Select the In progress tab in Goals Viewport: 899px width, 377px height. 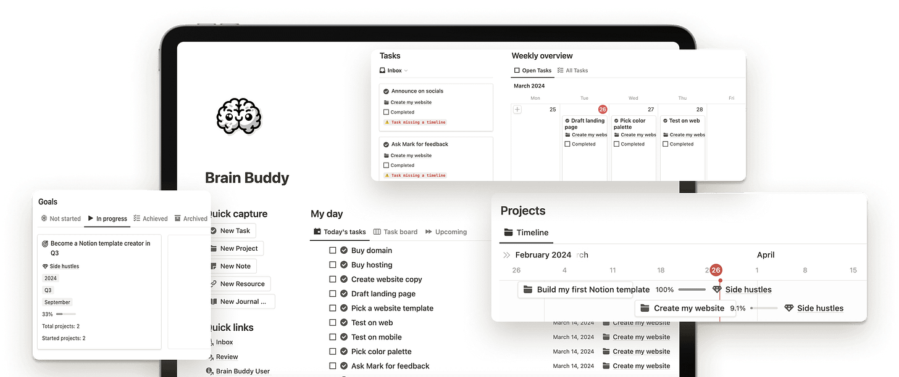tap(107, 219)
